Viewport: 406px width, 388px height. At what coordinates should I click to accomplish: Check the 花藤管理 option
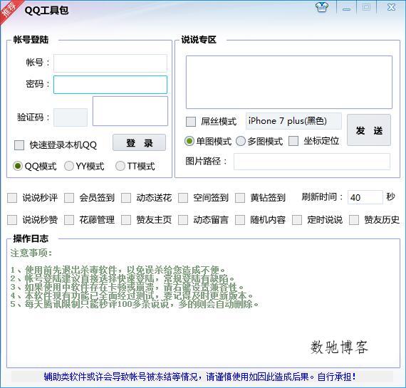[x=69, y=220]
